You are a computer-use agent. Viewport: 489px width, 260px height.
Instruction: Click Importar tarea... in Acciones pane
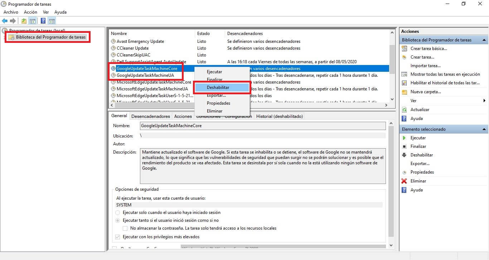(x=426, y=66)
